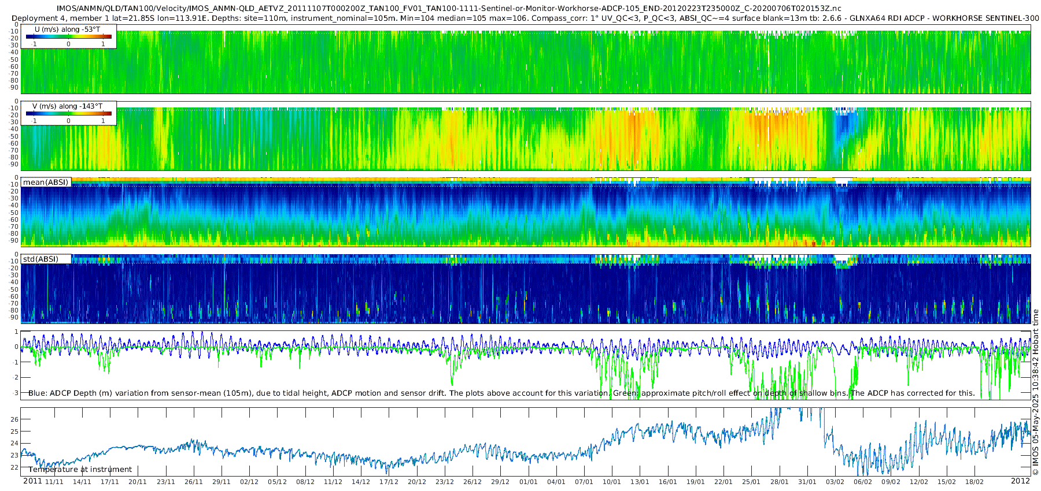The width and height of the screenshot is (1041, 491).
Task: Click the -3 tick on depth variation axis
Action: pyautogui.click(x=15, y=393)
